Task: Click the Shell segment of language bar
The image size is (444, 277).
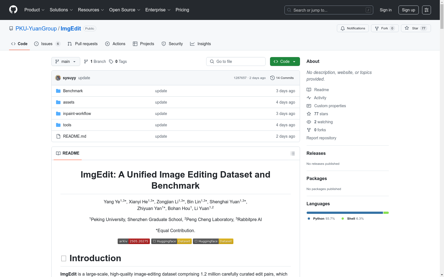Action: 386,213
